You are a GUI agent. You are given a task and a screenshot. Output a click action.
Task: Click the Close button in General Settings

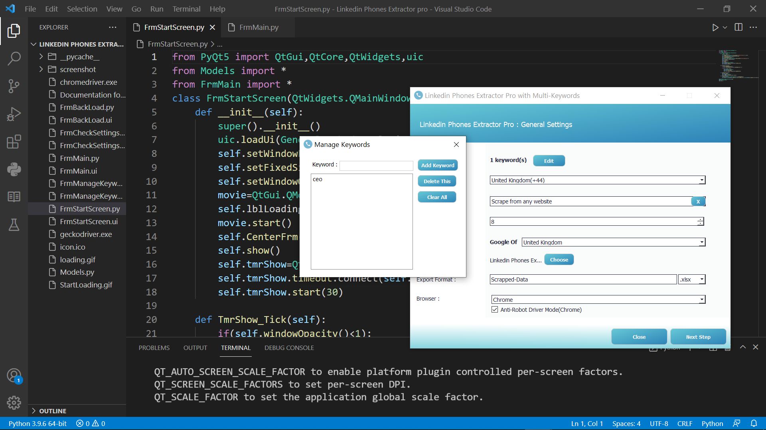[639, 337]
